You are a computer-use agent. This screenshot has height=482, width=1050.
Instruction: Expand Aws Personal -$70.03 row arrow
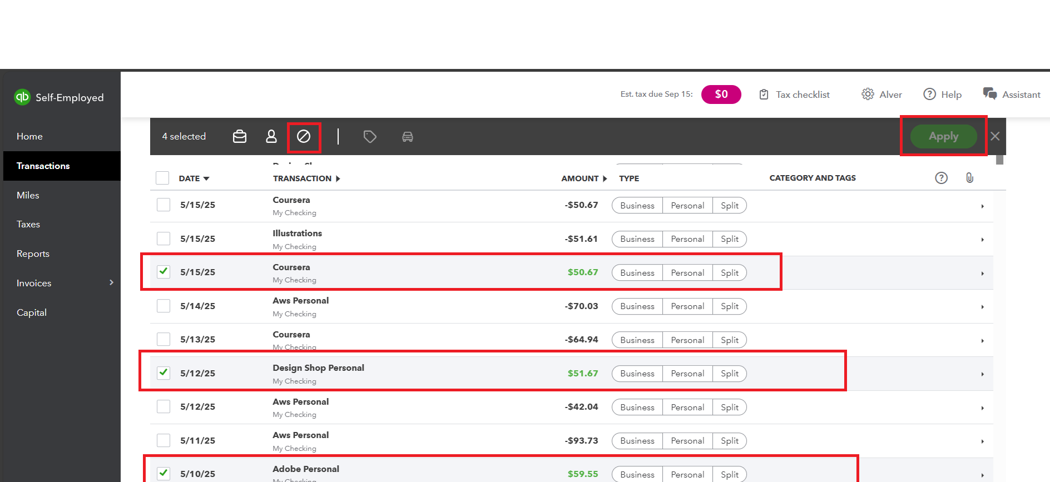click(x=983, y=307)
